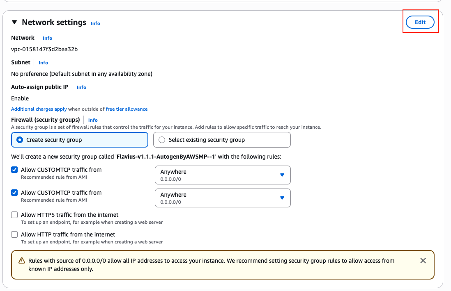Click the Edit button in Network settings
Screen dimensions: 451x291
point(420,22)
